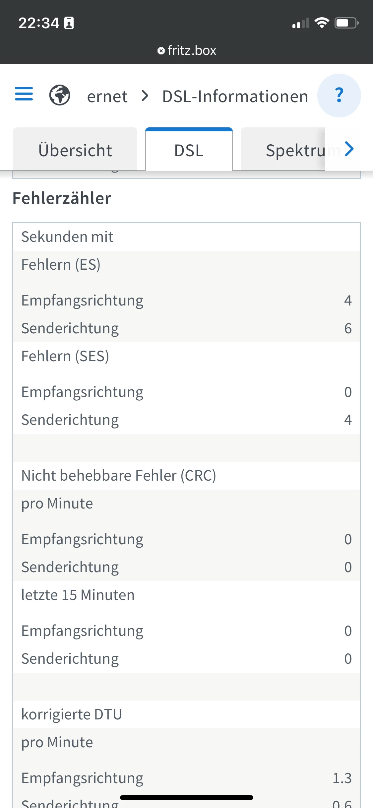Tap the ID card icon beside the clock
Image resolution: width=373 pixels, height=808 pixels.
click(69, 23)
